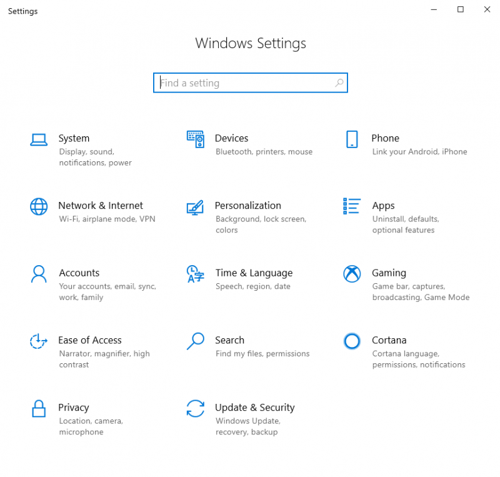500x477 pixels.
Task: Click the magnifier in the search box
Action: click(339, 83)
